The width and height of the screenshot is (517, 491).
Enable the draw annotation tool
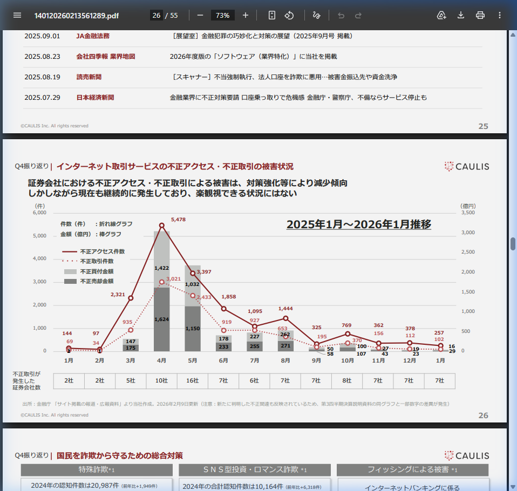[316, 15]
